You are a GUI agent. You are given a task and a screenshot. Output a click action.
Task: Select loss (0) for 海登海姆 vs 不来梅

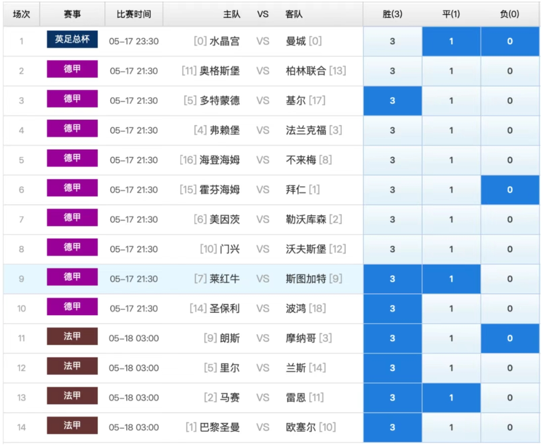[510, 160]
